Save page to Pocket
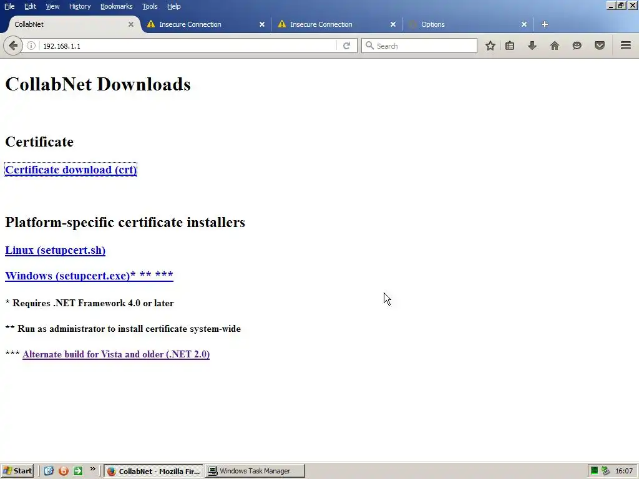Image resolution: width=639 pixels, height=479 pixels. [x=600, y=46]
